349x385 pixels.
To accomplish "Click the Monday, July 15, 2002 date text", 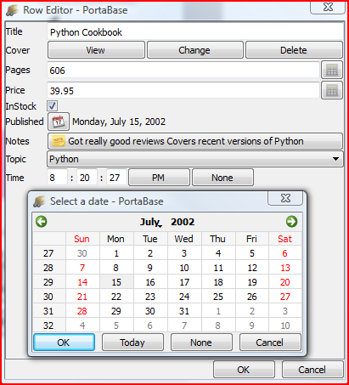I will tap(119, 122).
